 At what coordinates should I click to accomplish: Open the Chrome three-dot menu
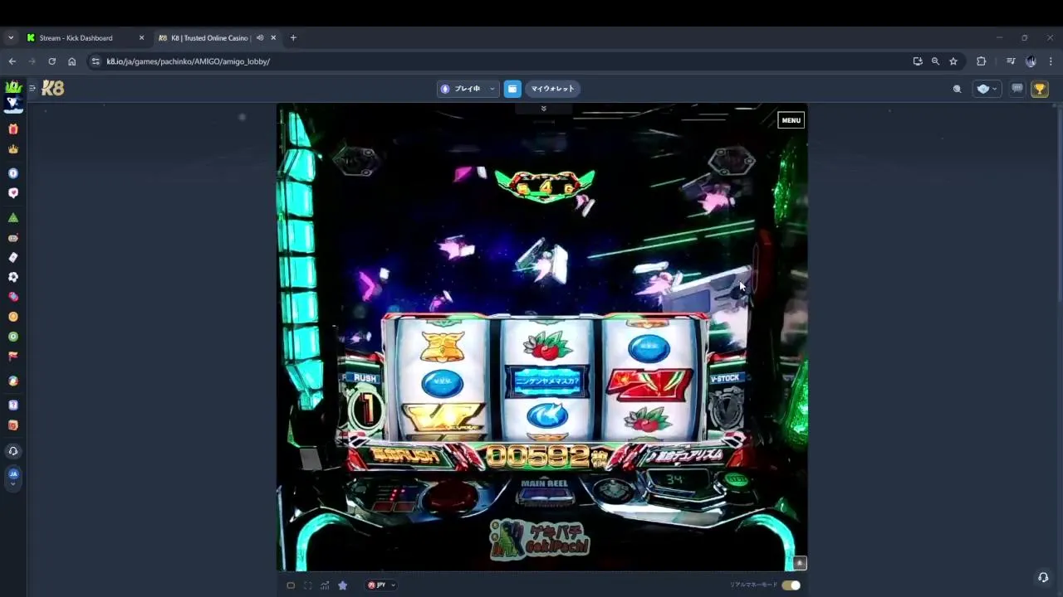click(1051, 61)
